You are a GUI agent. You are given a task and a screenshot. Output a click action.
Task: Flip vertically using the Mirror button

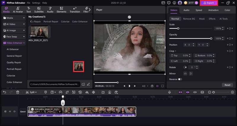[191, 74]
